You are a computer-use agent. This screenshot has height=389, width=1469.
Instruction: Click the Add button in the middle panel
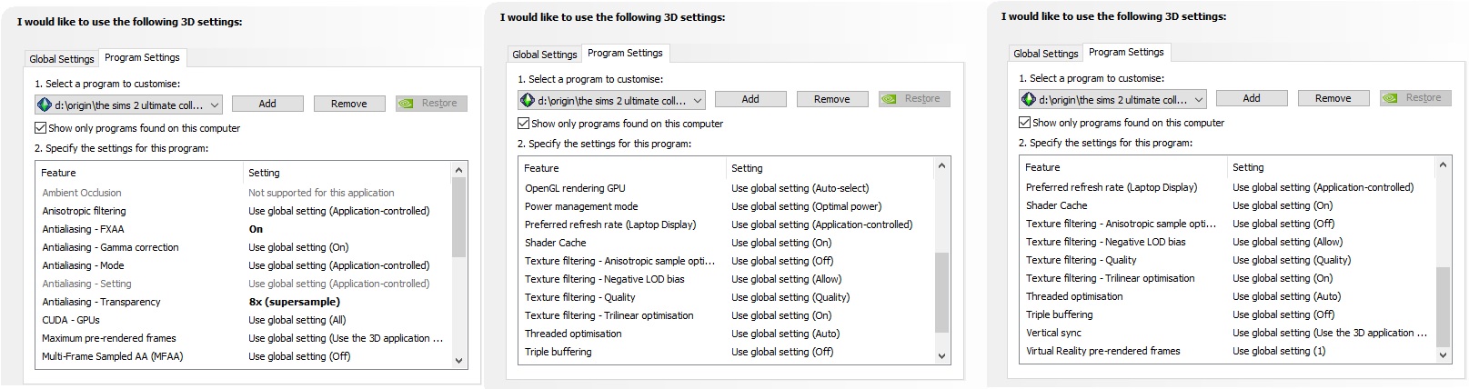pos(750,99)
